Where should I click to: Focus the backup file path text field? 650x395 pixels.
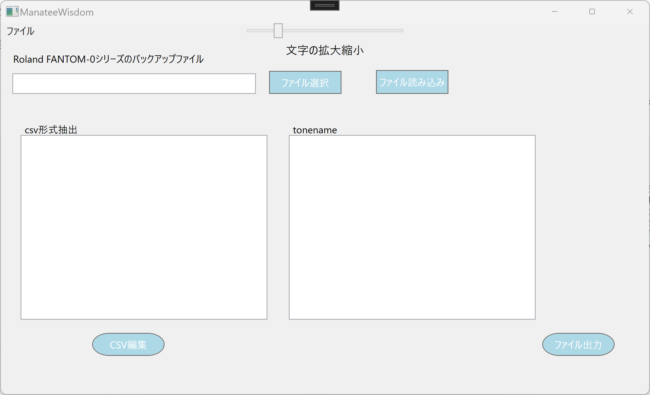tap(134, 83)
